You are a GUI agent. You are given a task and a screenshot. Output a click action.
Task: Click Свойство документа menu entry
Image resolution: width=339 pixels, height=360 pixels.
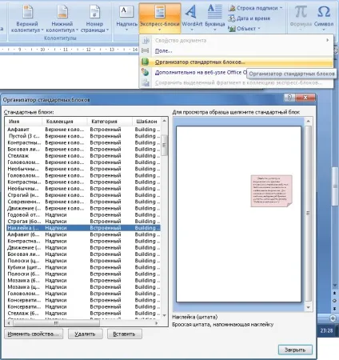coord(237,40)
